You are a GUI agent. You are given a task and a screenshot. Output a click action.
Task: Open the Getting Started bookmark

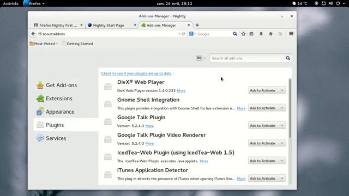click(x=77, y=44)
